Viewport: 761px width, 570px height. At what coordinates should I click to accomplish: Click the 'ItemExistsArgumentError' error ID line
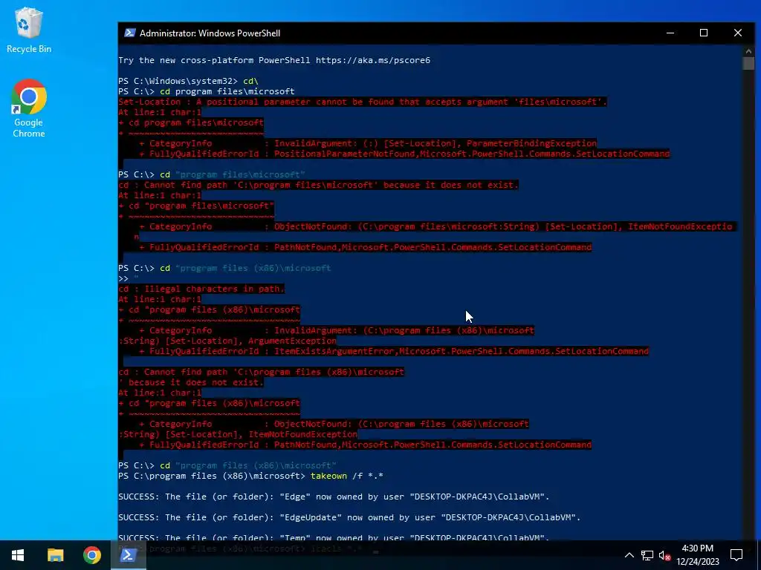(x=394, y=351)
